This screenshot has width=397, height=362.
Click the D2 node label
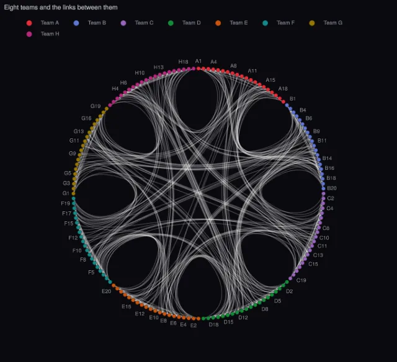click(x=290, y=291)
